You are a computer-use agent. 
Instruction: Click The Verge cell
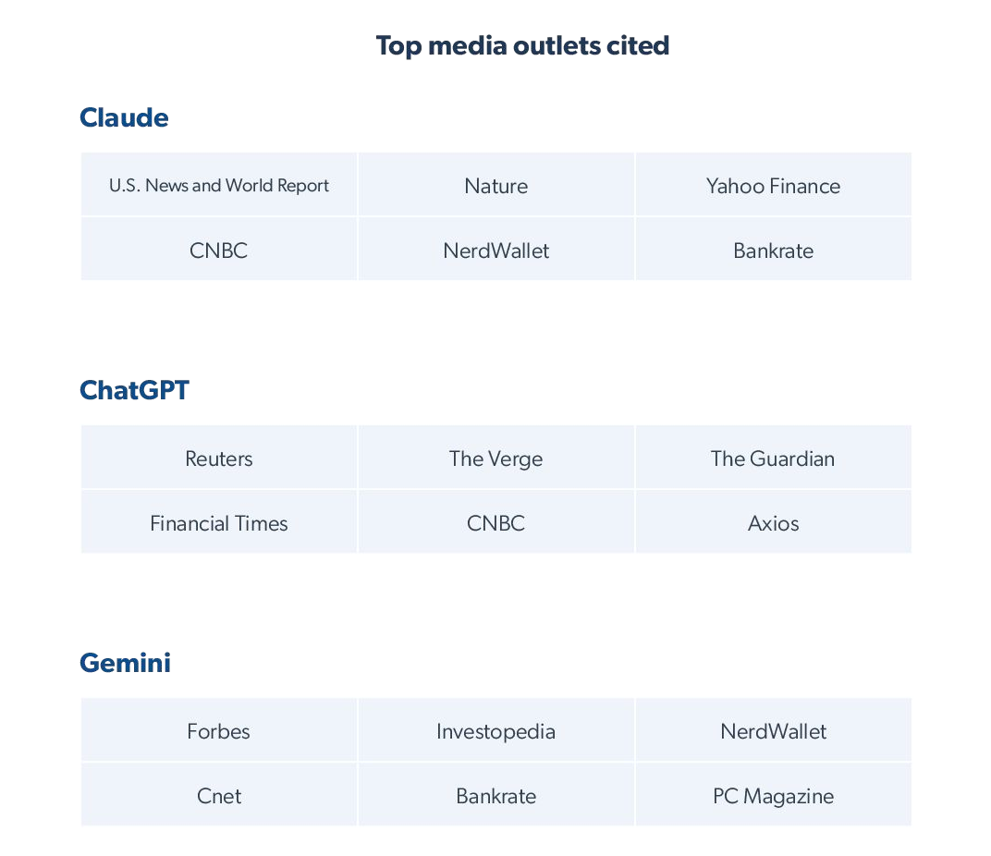(496, 459)
